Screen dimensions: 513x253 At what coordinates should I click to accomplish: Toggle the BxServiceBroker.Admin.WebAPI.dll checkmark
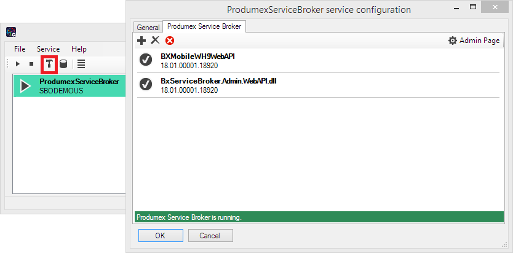tap(146, 84)
